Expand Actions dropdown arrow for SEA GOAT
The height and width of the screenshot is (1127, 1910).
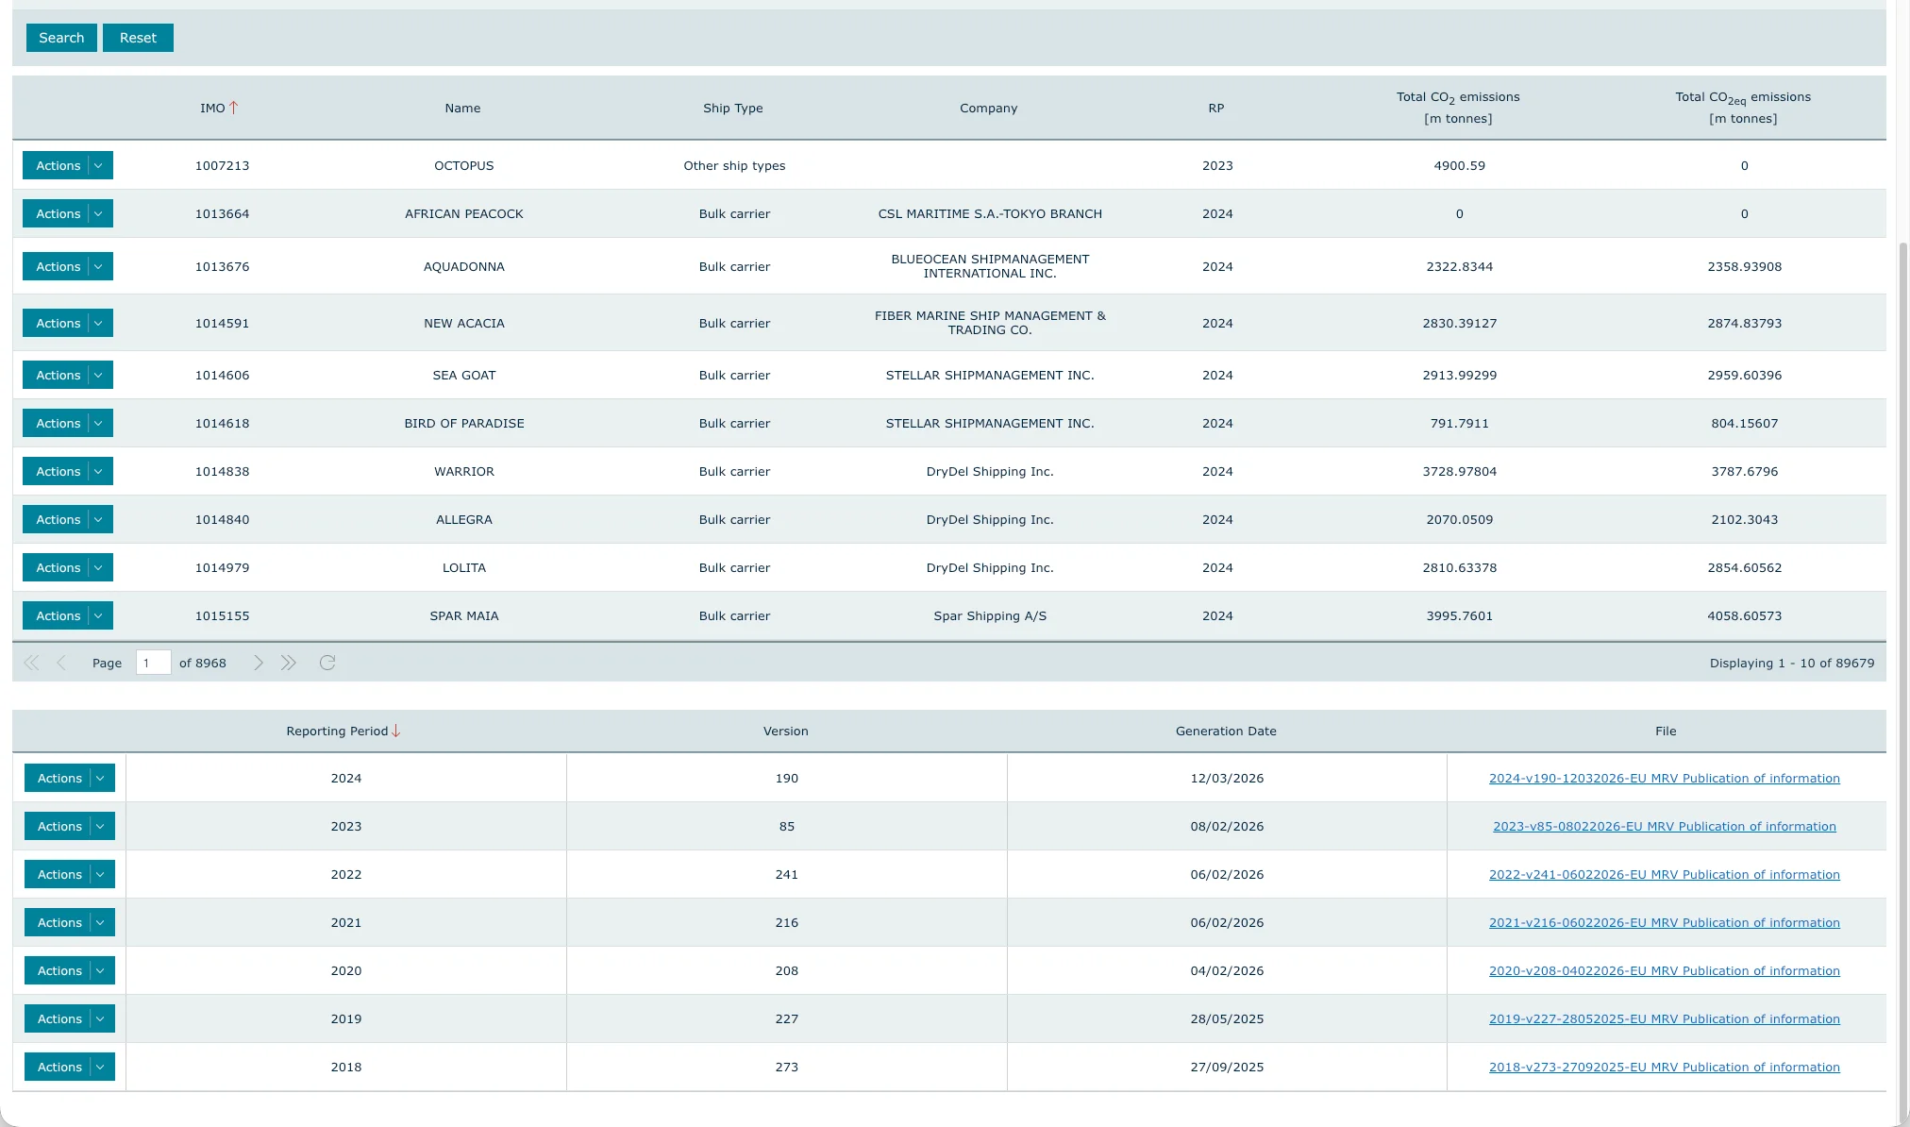(x=99, y=375)
